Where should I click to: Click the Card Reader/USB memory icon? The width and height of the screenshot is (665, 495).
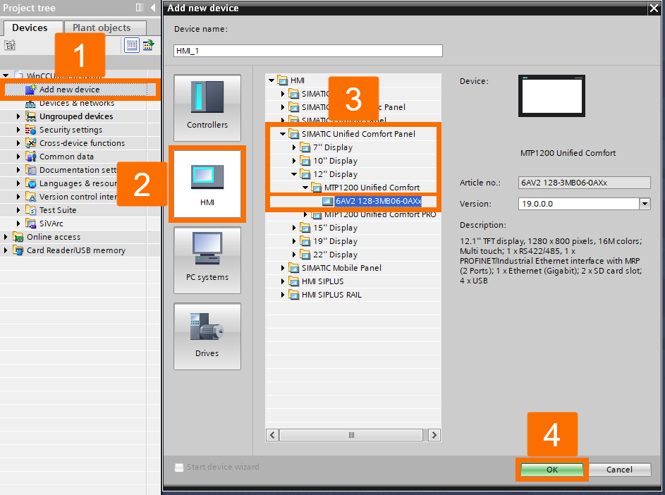point(18,250)
